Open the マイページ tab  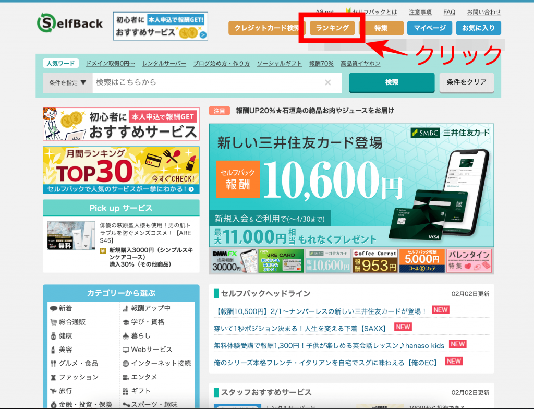tap(430, 28)
